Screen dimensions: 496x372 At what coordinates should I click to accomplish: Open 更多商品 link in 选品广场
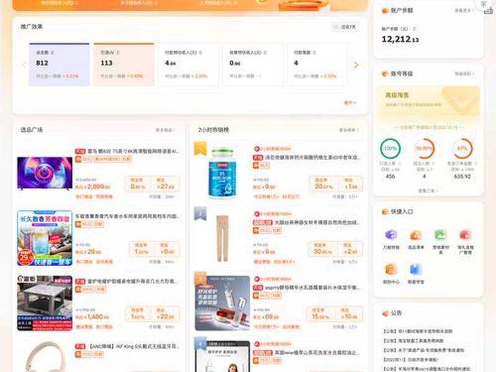(x=166, y=130)
